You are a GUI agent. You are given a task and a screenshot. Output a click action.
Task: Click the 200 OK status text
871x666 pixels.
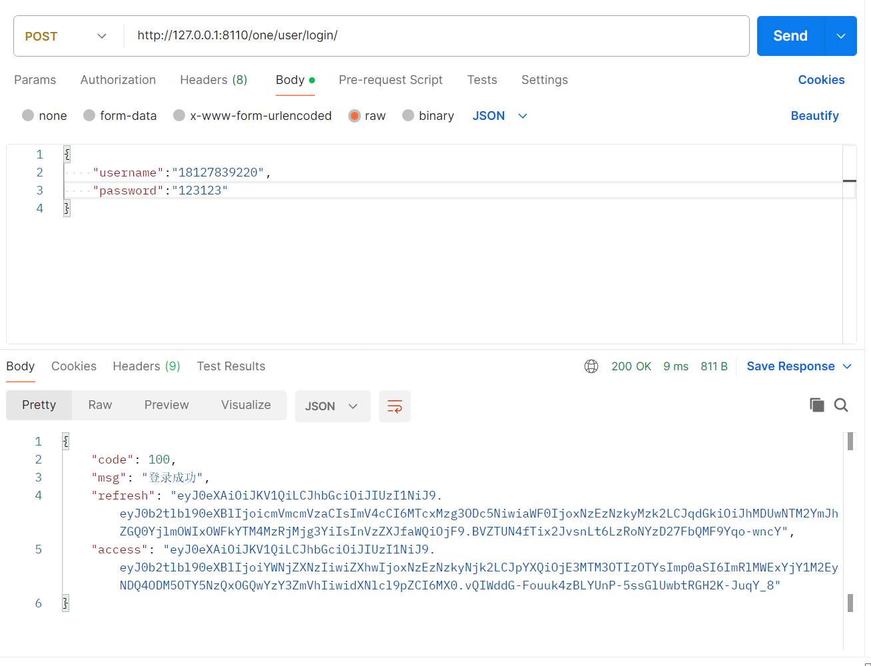point(631,366)
